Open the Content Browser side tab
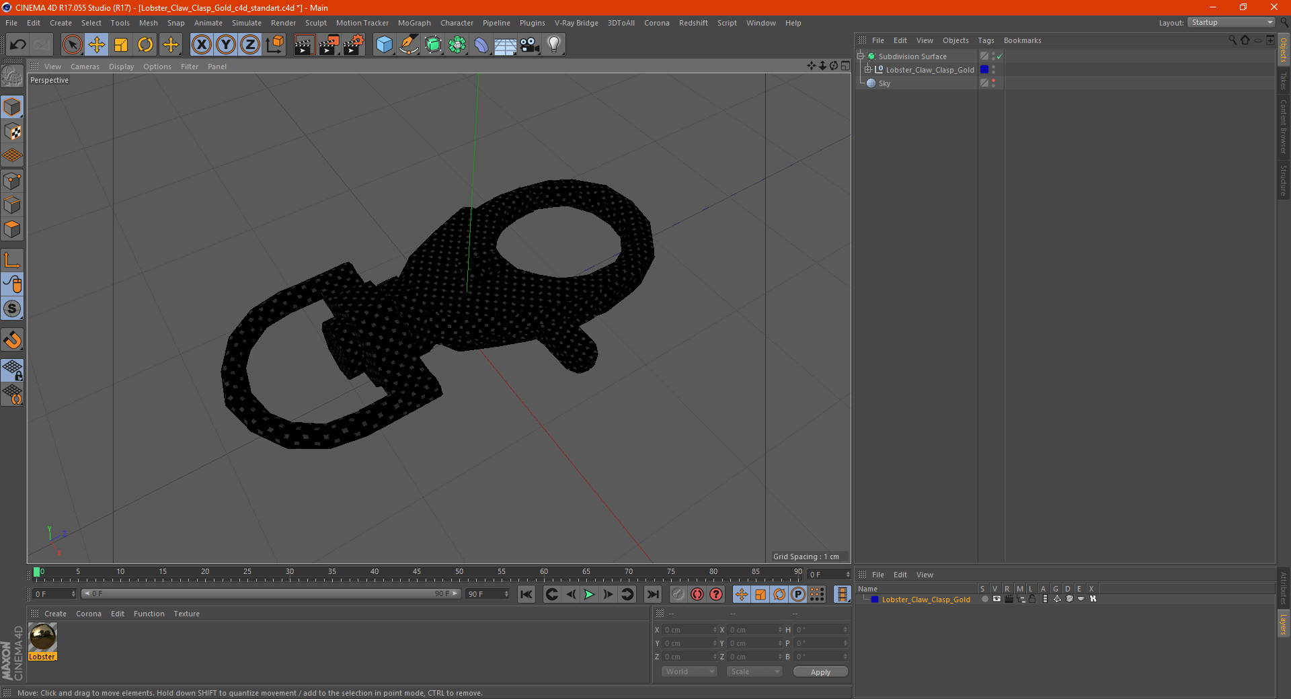The height and width of the screenshot is (699, 1291). point(1284,126)
